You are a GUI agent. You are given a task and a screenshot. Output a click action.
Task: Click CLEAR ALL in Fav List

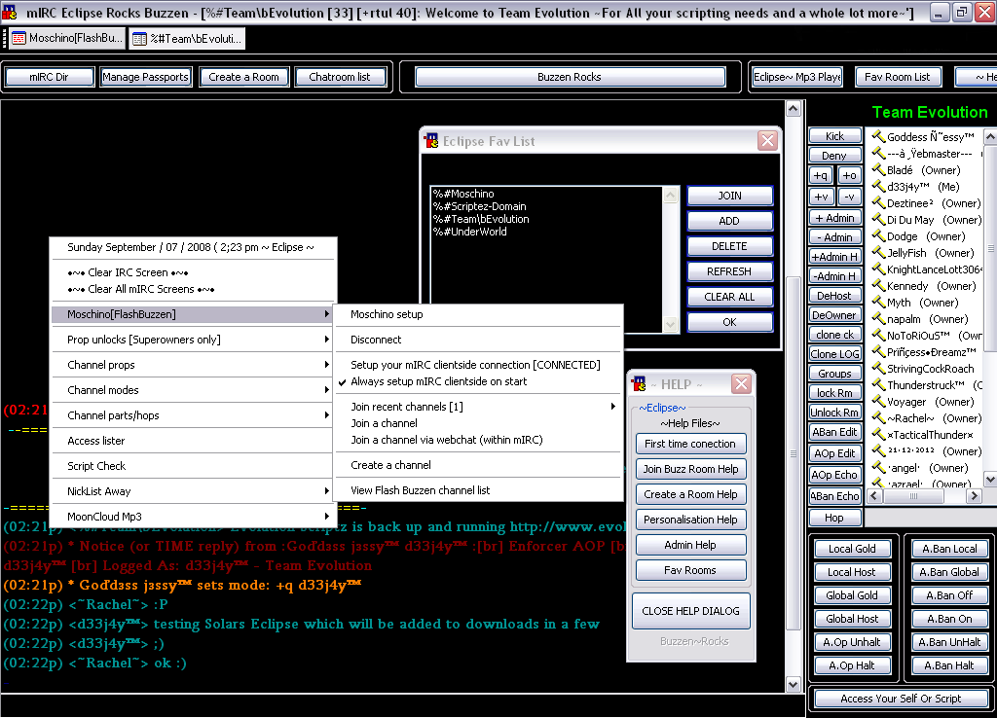730,297
